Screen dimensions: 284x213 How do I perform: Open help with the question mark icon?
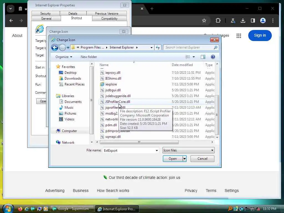[x=213, y=57]
